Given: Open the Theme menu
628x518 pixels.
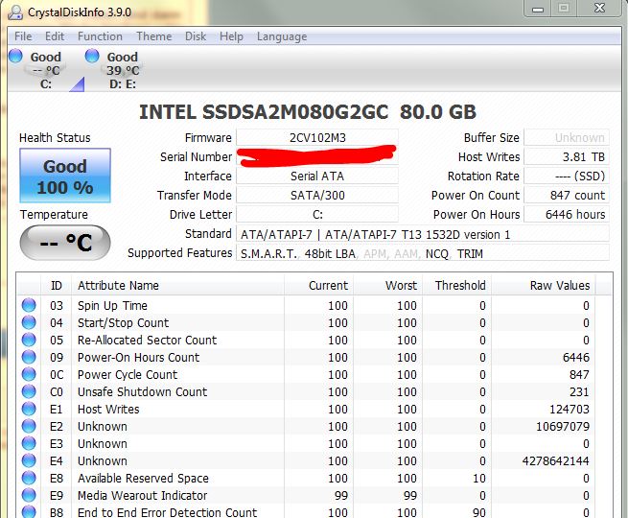Looking at the screenshot, I should pos(153,36).
